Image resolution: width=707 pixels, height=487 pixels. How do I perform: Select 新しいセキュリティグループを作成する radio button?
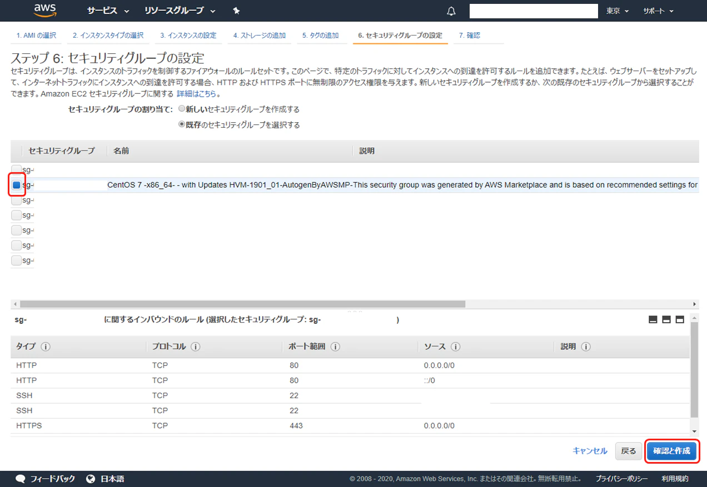(x=181, y=109)
